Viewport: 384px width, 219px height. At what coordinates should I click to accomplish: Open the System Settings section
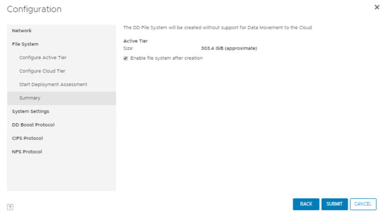[x=31, y=111]
